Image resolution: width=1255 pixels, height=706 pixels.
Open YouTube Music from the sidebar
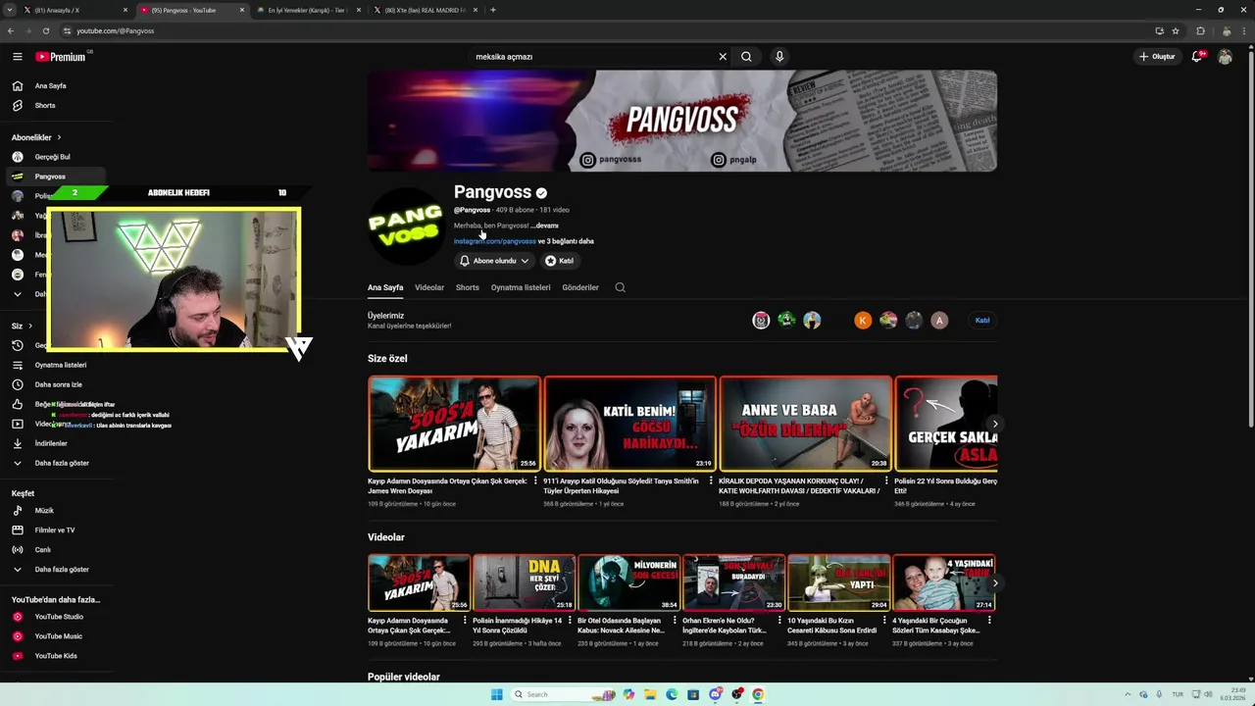click(59, 636)
